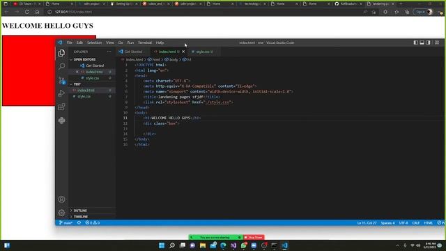Open the customize layout button
This screenshot has width=446, height=251.
point(437,43)
